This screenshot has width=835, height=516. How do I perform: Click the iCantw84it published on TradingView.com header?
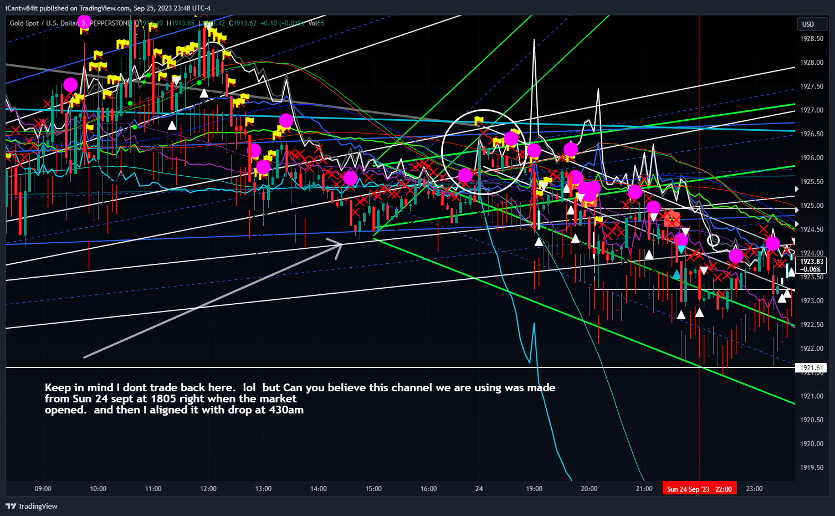click(108, 8)
